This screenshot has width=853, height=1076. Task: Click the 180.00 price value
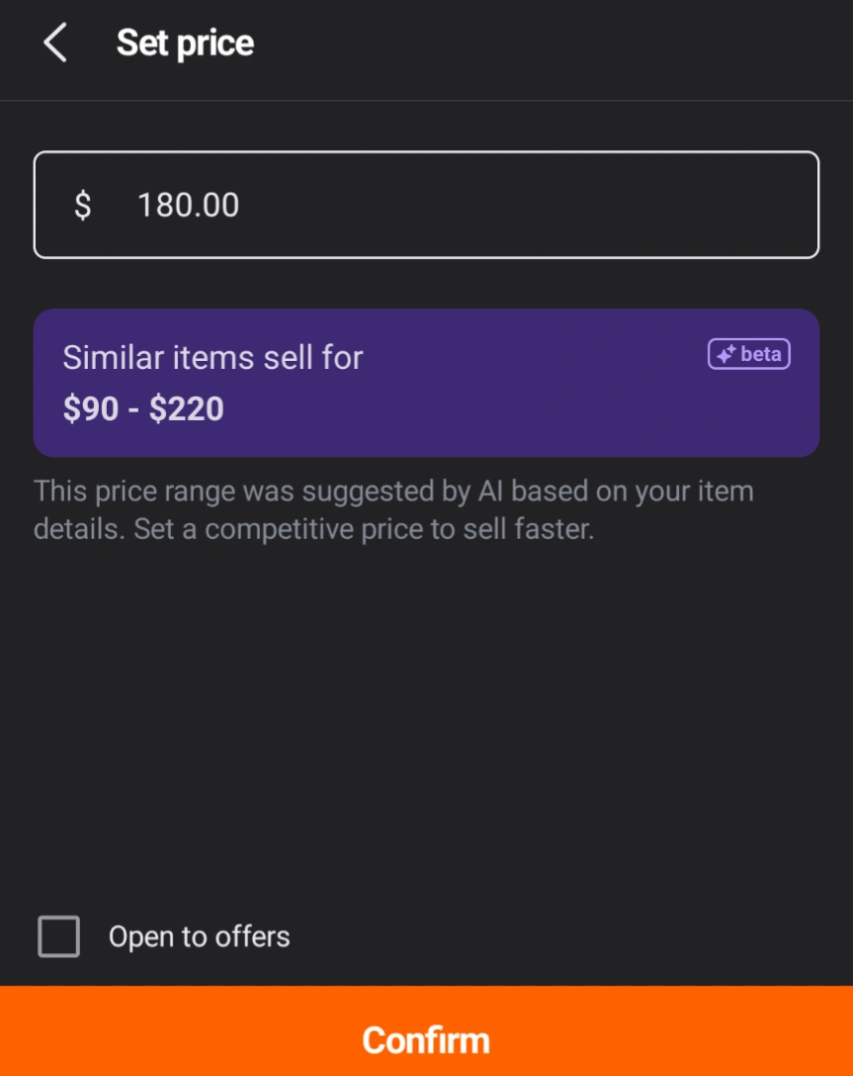pyautogui.click(x=189, y=205)
